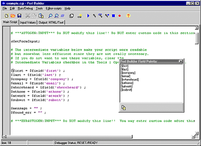
Task: Switch to the Output: HTML/Text tab
Action: 51,22
